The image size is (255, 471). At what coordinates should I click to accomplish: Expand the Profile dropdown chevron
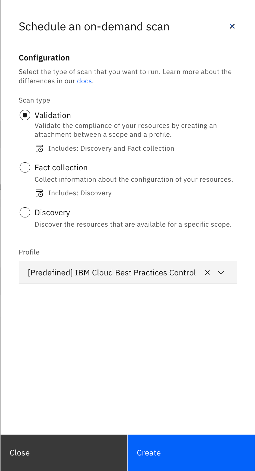pos(221,273)
